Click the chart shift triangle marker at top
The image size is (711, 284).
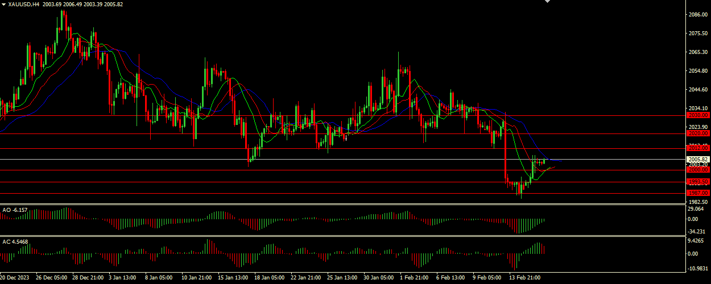548,2
